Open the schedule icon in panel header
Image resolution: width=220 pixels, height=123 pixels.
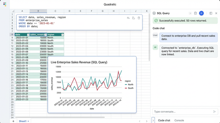[x=195, y=13]
